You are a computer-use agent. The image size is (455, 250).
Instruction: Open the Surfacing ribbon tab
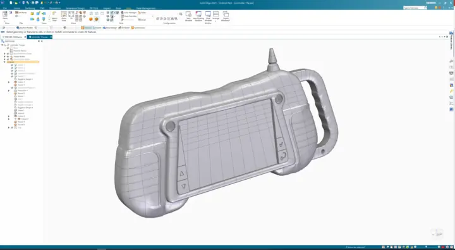[30, 8]
